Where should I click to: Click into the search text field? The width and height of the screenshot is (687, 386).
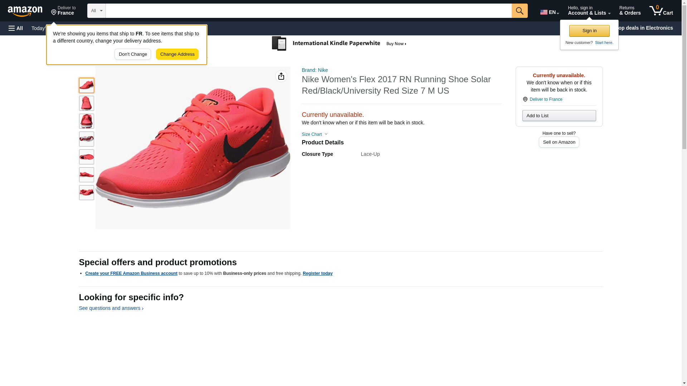point(308,11)
